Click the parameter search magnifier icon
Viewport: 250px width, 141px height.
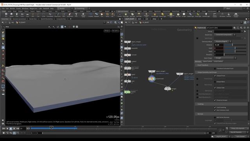tap(241, 28)
